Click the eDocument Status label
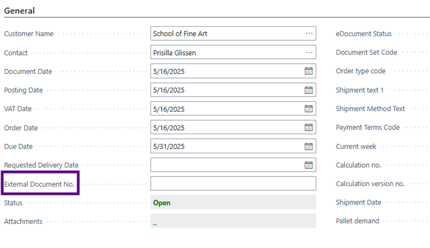This screenshot has height=248, width=430. point(364,34)
